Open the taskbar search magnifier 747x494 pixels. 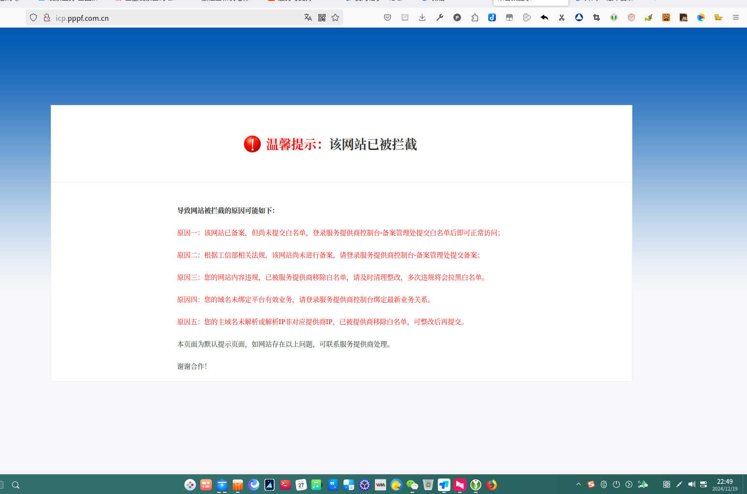15,485
